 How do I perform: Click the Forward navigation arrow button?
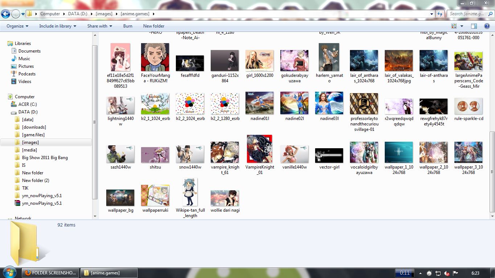point(16,14)
